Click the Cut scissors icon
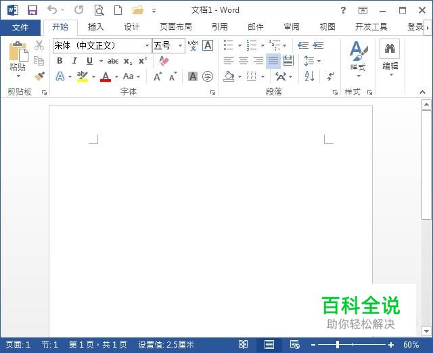This screenshot has width=433, height=353. tap(39, 45)
